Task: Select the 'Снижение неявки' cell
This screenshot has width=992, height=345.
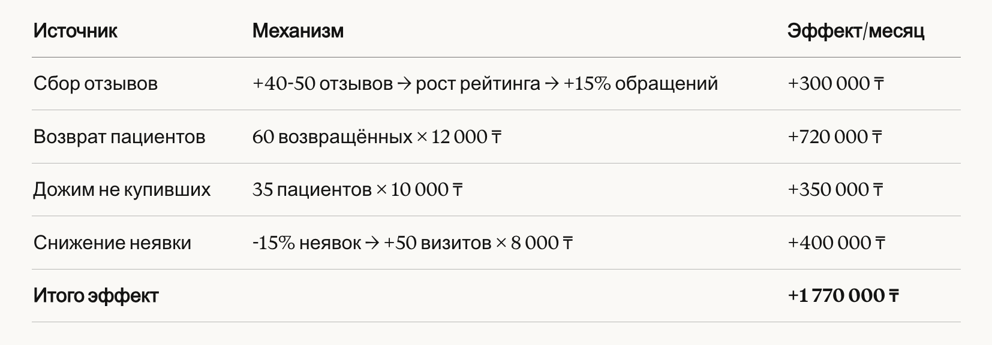Action: (x=112, y=243)
